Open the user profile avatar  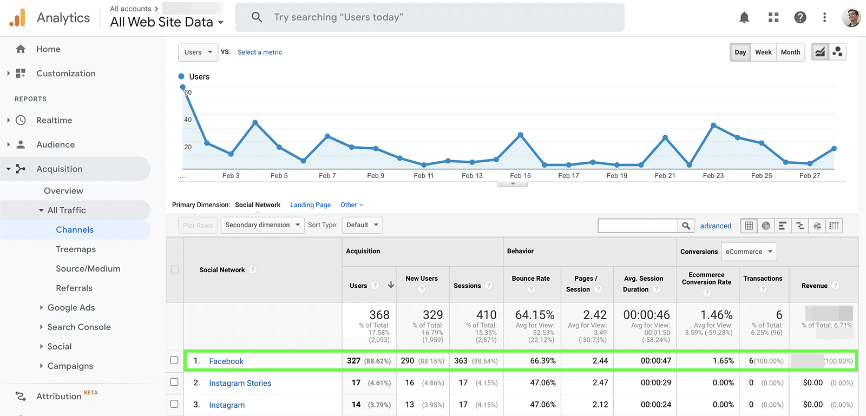pyautogui.click(x=851, y=18)
